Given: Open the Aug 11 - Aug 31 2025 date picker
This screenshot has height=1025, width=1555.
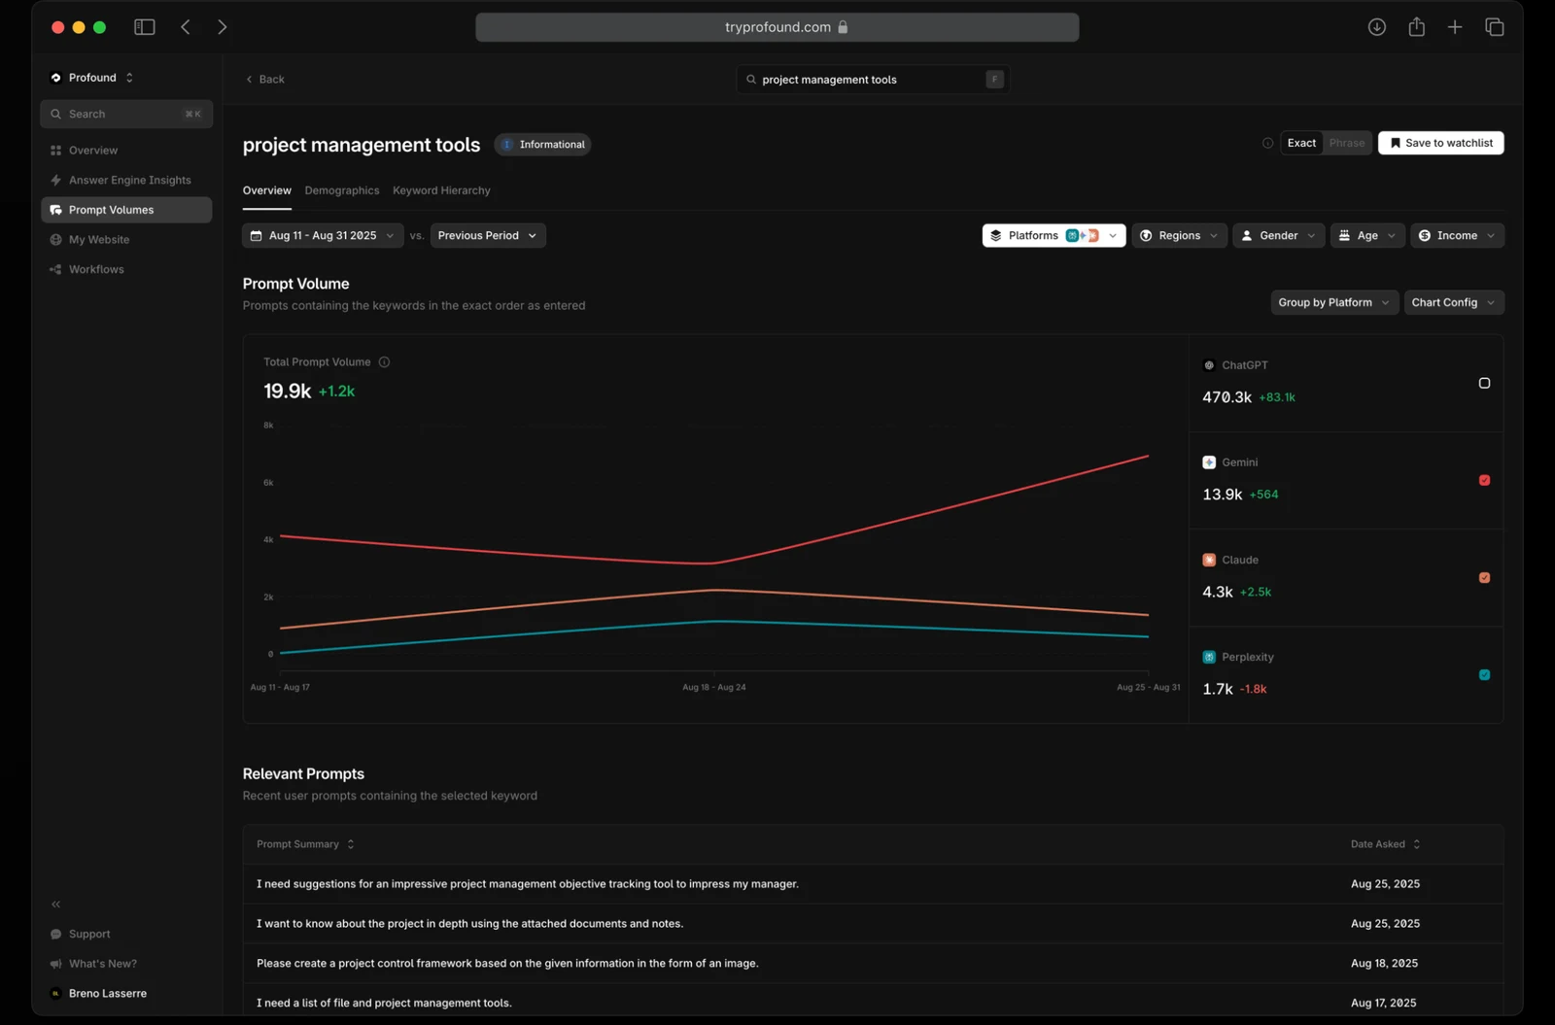Looking at the screenshot, I should [323, 236].
